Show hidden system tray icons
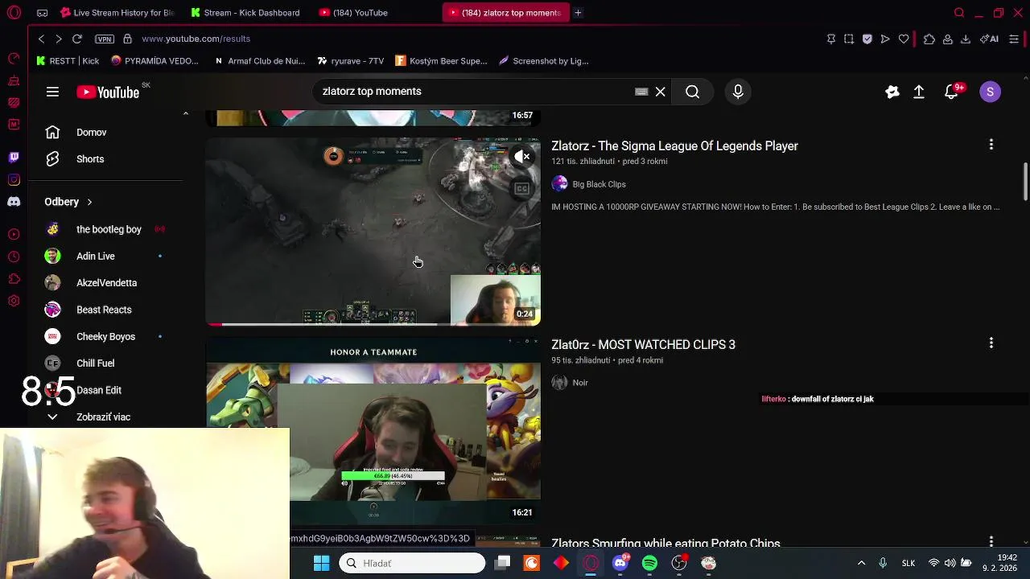The height and width of the screenshot is (579, 1030). (x=861, y=563)
